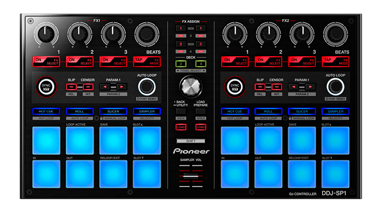Toggle FX1 effect 2 ON button

pos(80,61)
